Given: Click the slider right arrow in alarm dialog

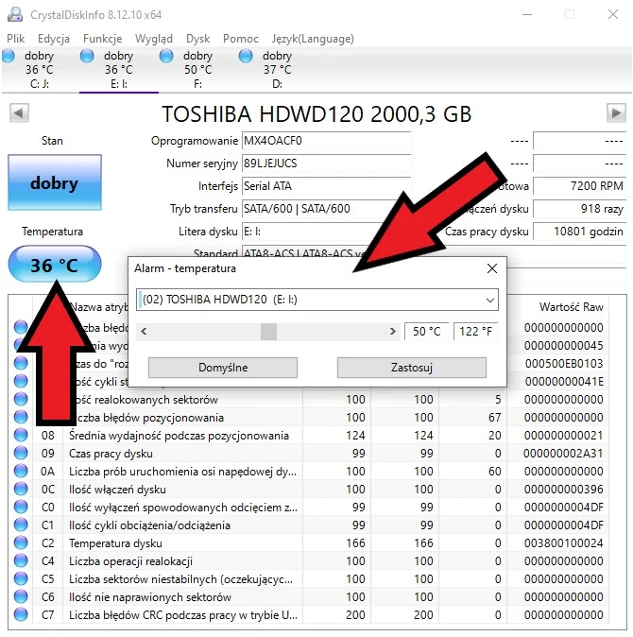Looking at the screenshot, I should coord(393,332).
